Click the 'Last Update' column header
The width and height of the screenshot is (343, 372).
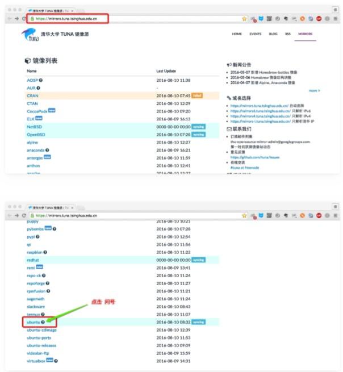[x=166, y=71]
